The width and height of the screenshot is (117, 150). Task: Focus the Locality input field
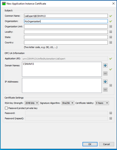point(66,32)
